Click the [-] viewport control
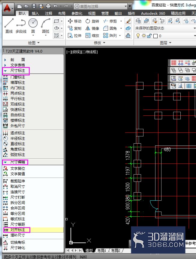This screenshot has width=196, height=259. 69,52
